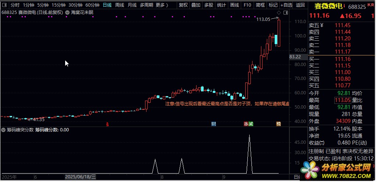Click 赛微微电 stock name in quote panel
Image resolution: width=377 pixels, height=182 pixels.
coord(328,6)
